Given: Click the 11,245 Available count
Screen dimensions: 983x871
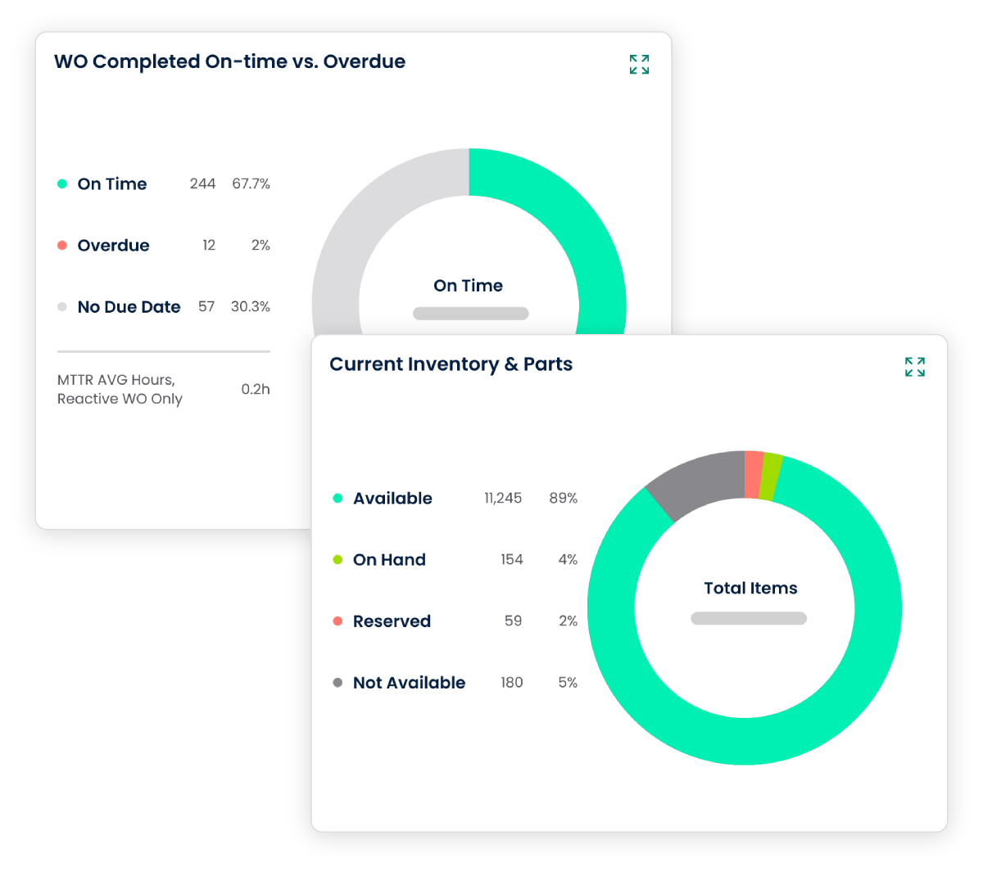Looking at the screenshot, I should point(502,498).
